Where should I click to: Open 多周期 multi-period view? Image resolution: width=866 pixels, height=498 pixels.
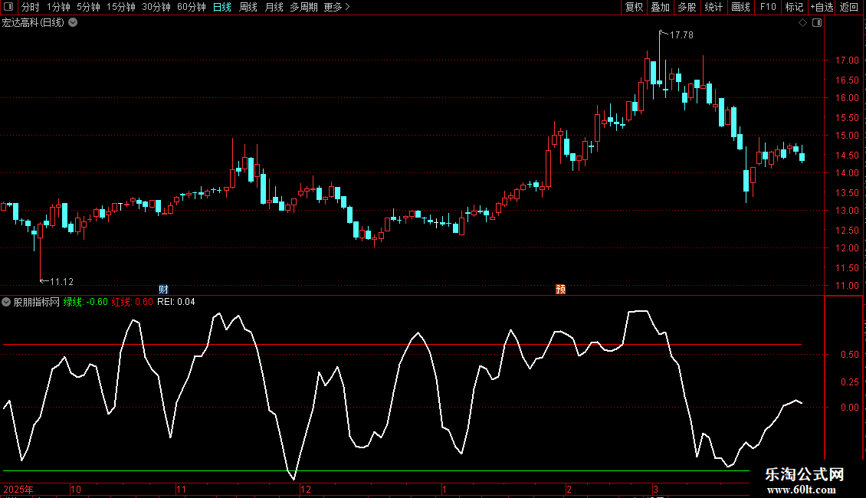click(303, 7)
